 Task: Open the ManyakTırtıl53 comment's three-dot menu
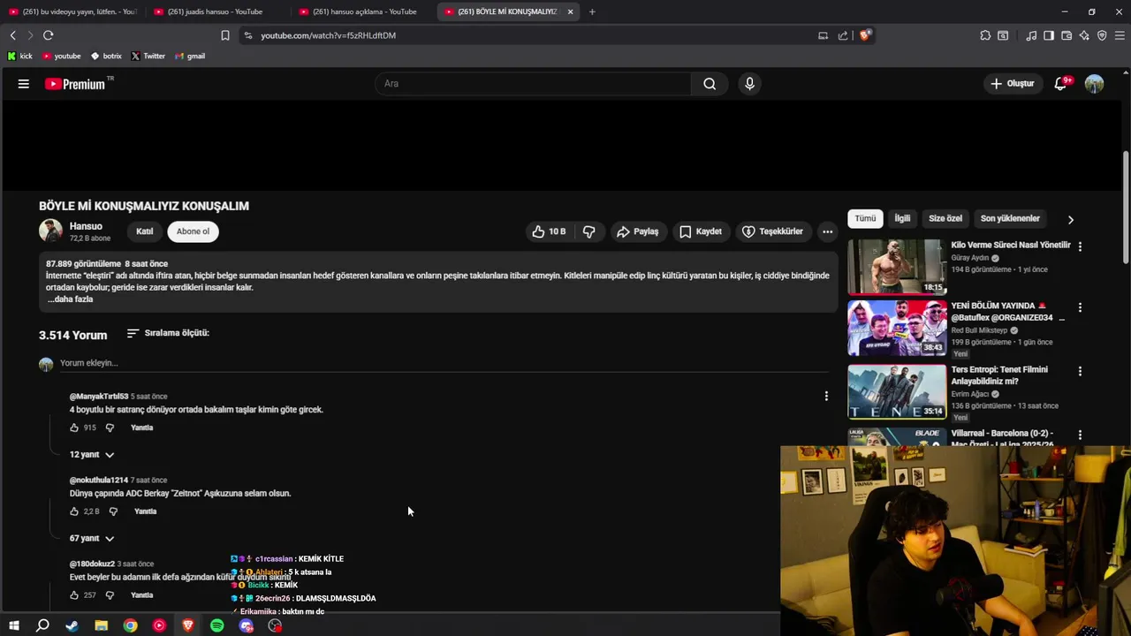click(826, 397)
